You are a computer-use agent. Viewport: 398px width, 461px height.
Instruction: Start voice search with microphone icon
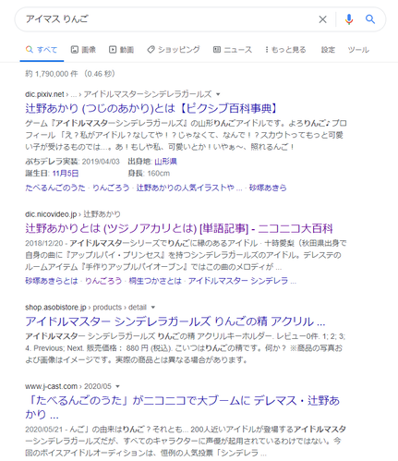349,19
